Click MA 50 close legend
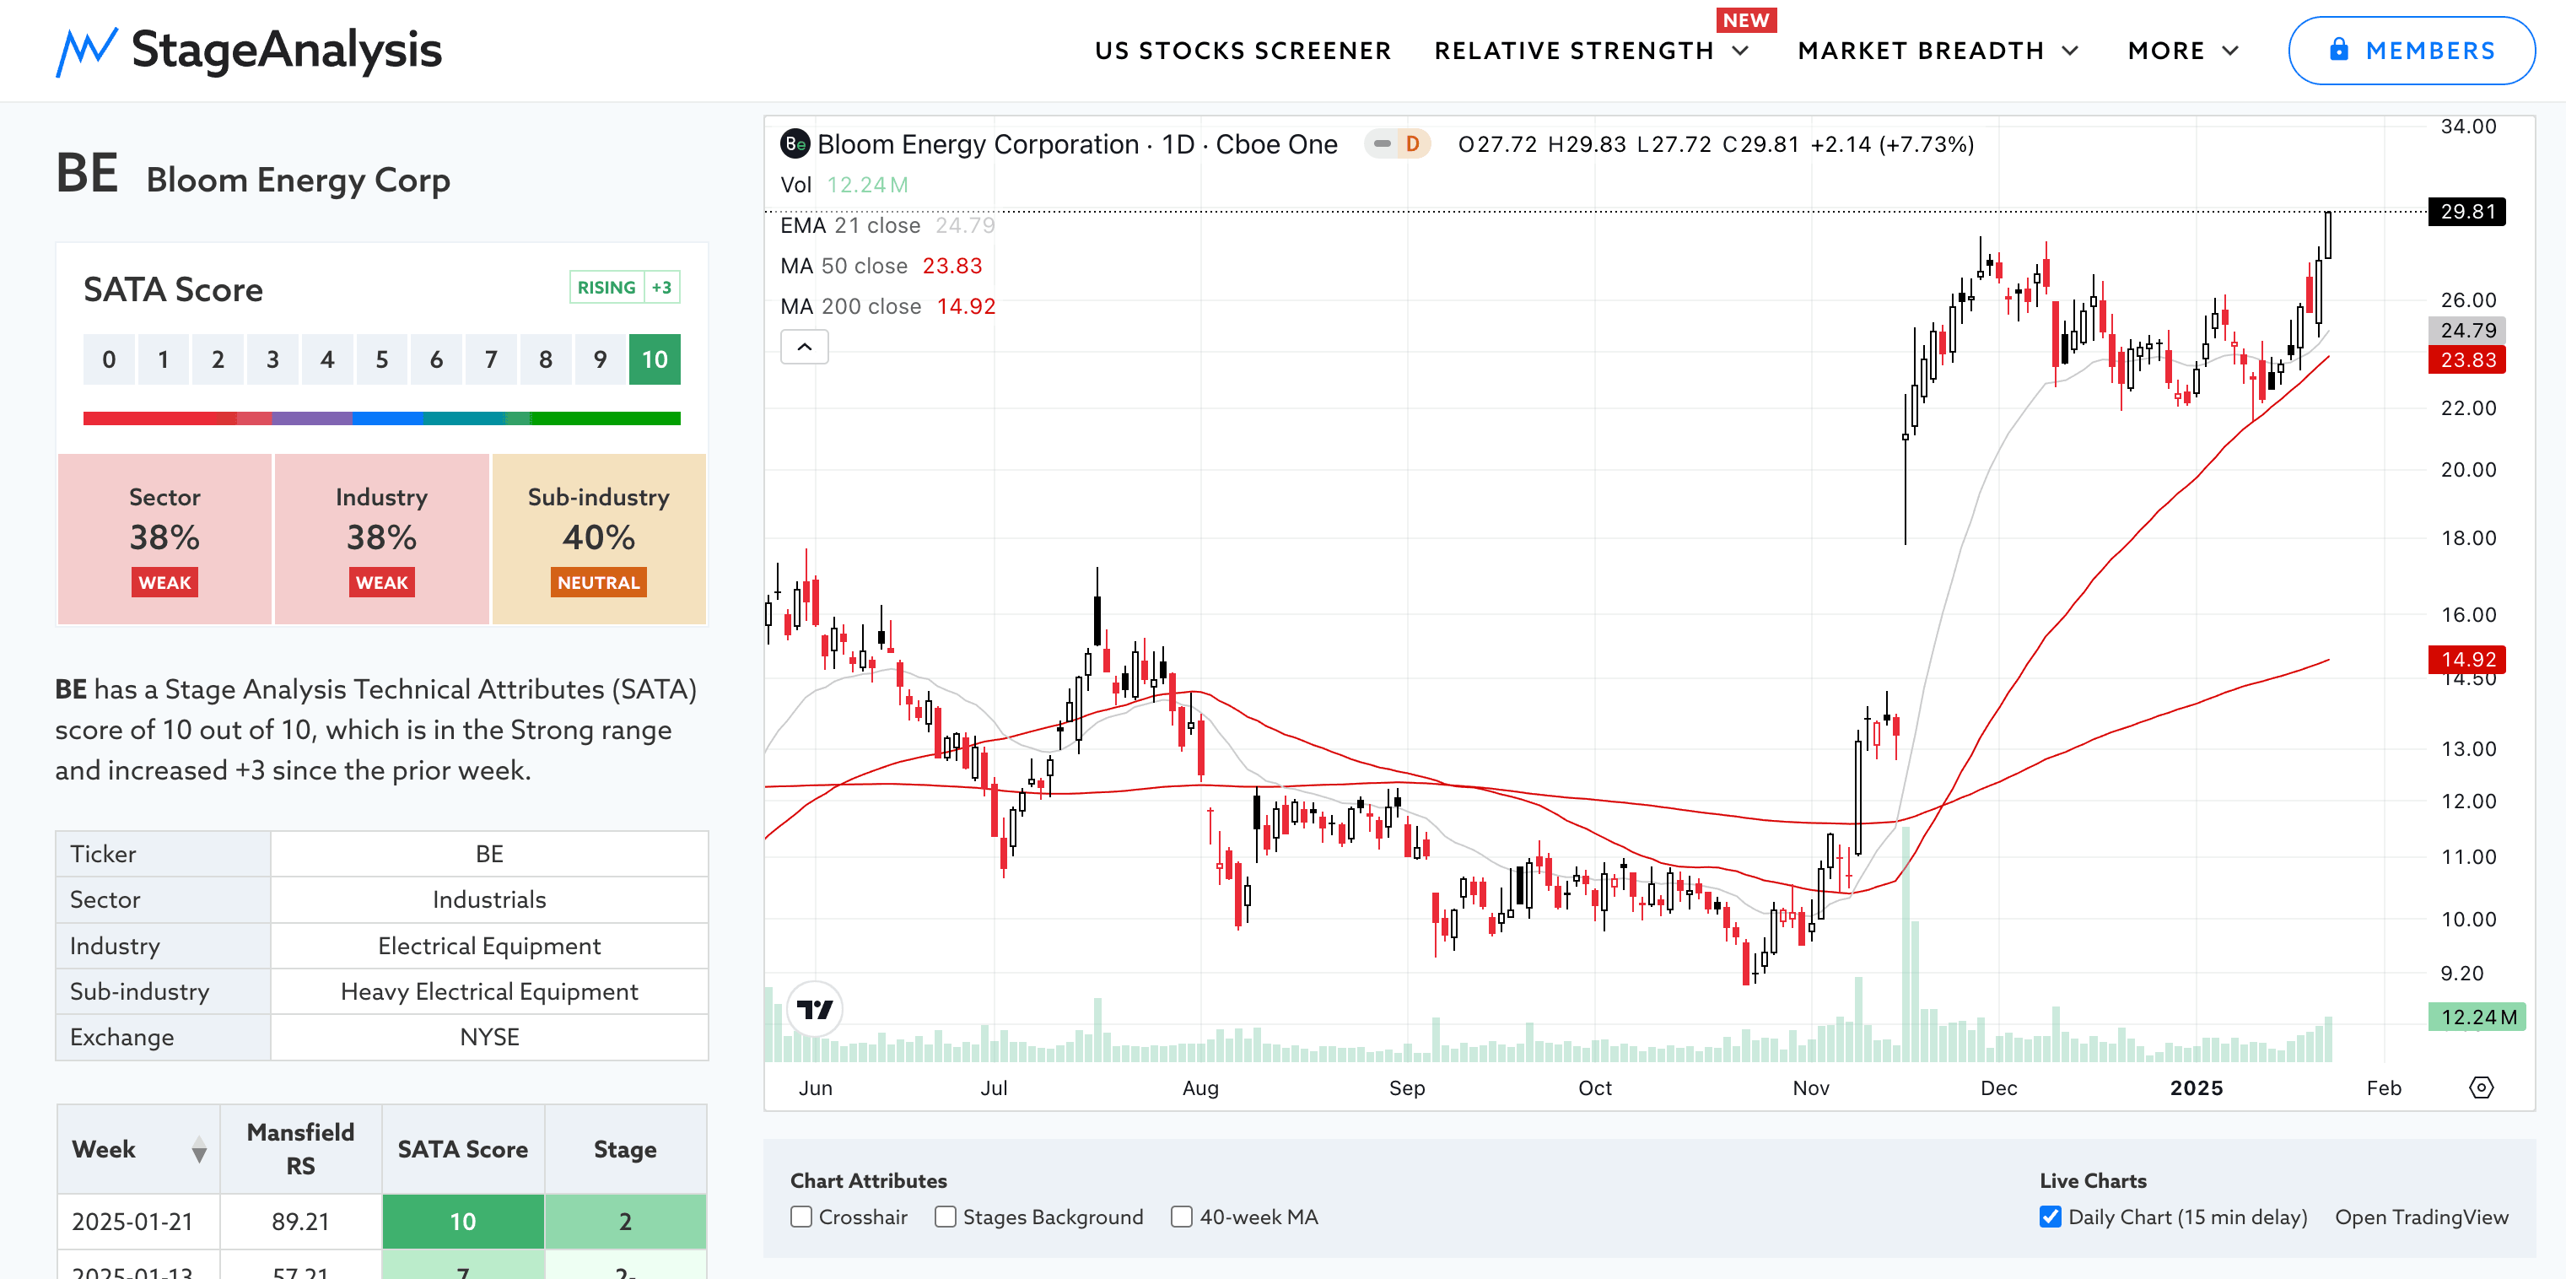Screen dimensions: 2566x1279 point(881,266)
